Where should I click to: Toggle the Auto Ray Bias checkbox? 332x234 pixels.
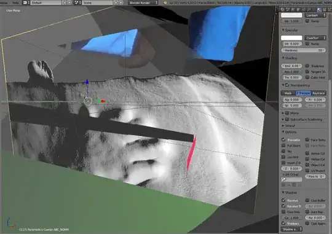307,212
